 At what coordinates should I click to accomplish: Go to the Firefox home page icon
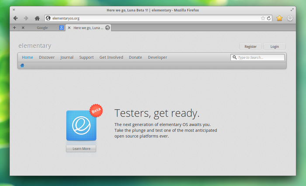point(37,18)
